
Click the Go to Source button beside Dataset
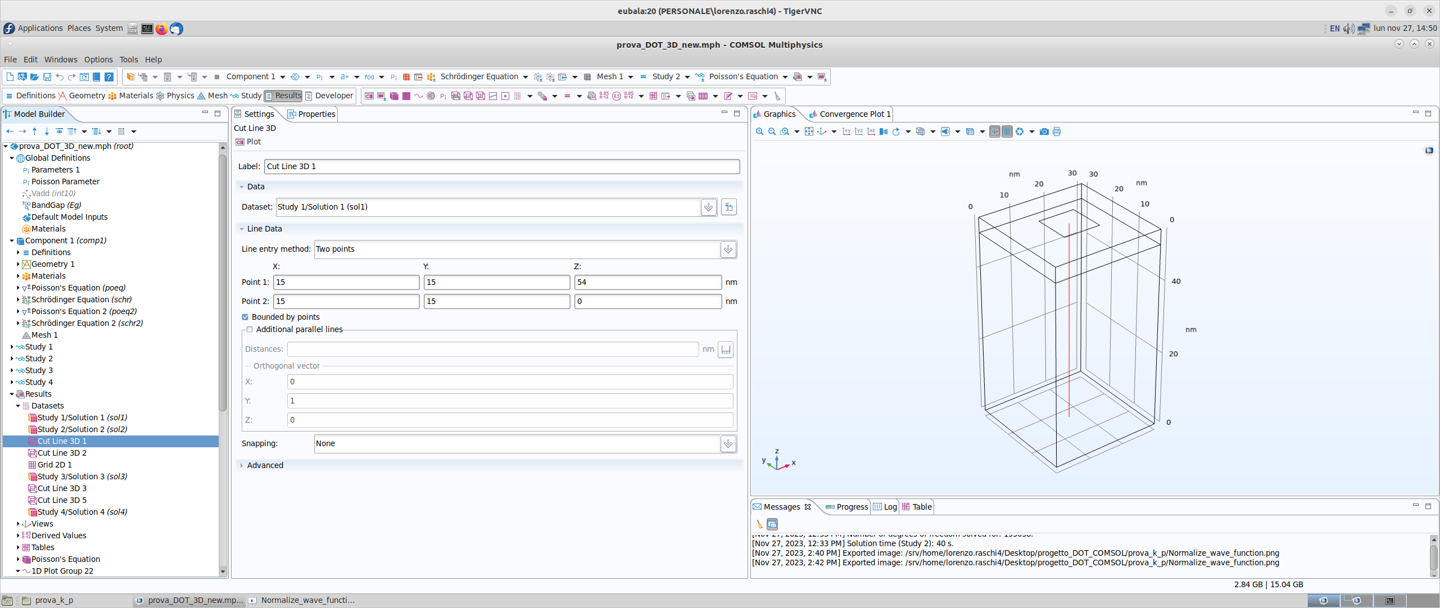pos(728,207)
